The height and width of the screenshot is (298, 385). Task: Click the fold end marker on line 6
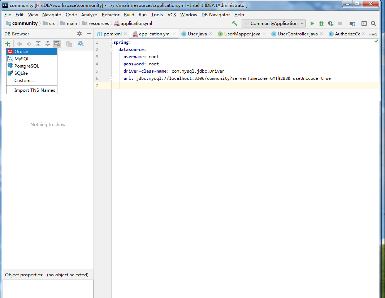point(111,78)
